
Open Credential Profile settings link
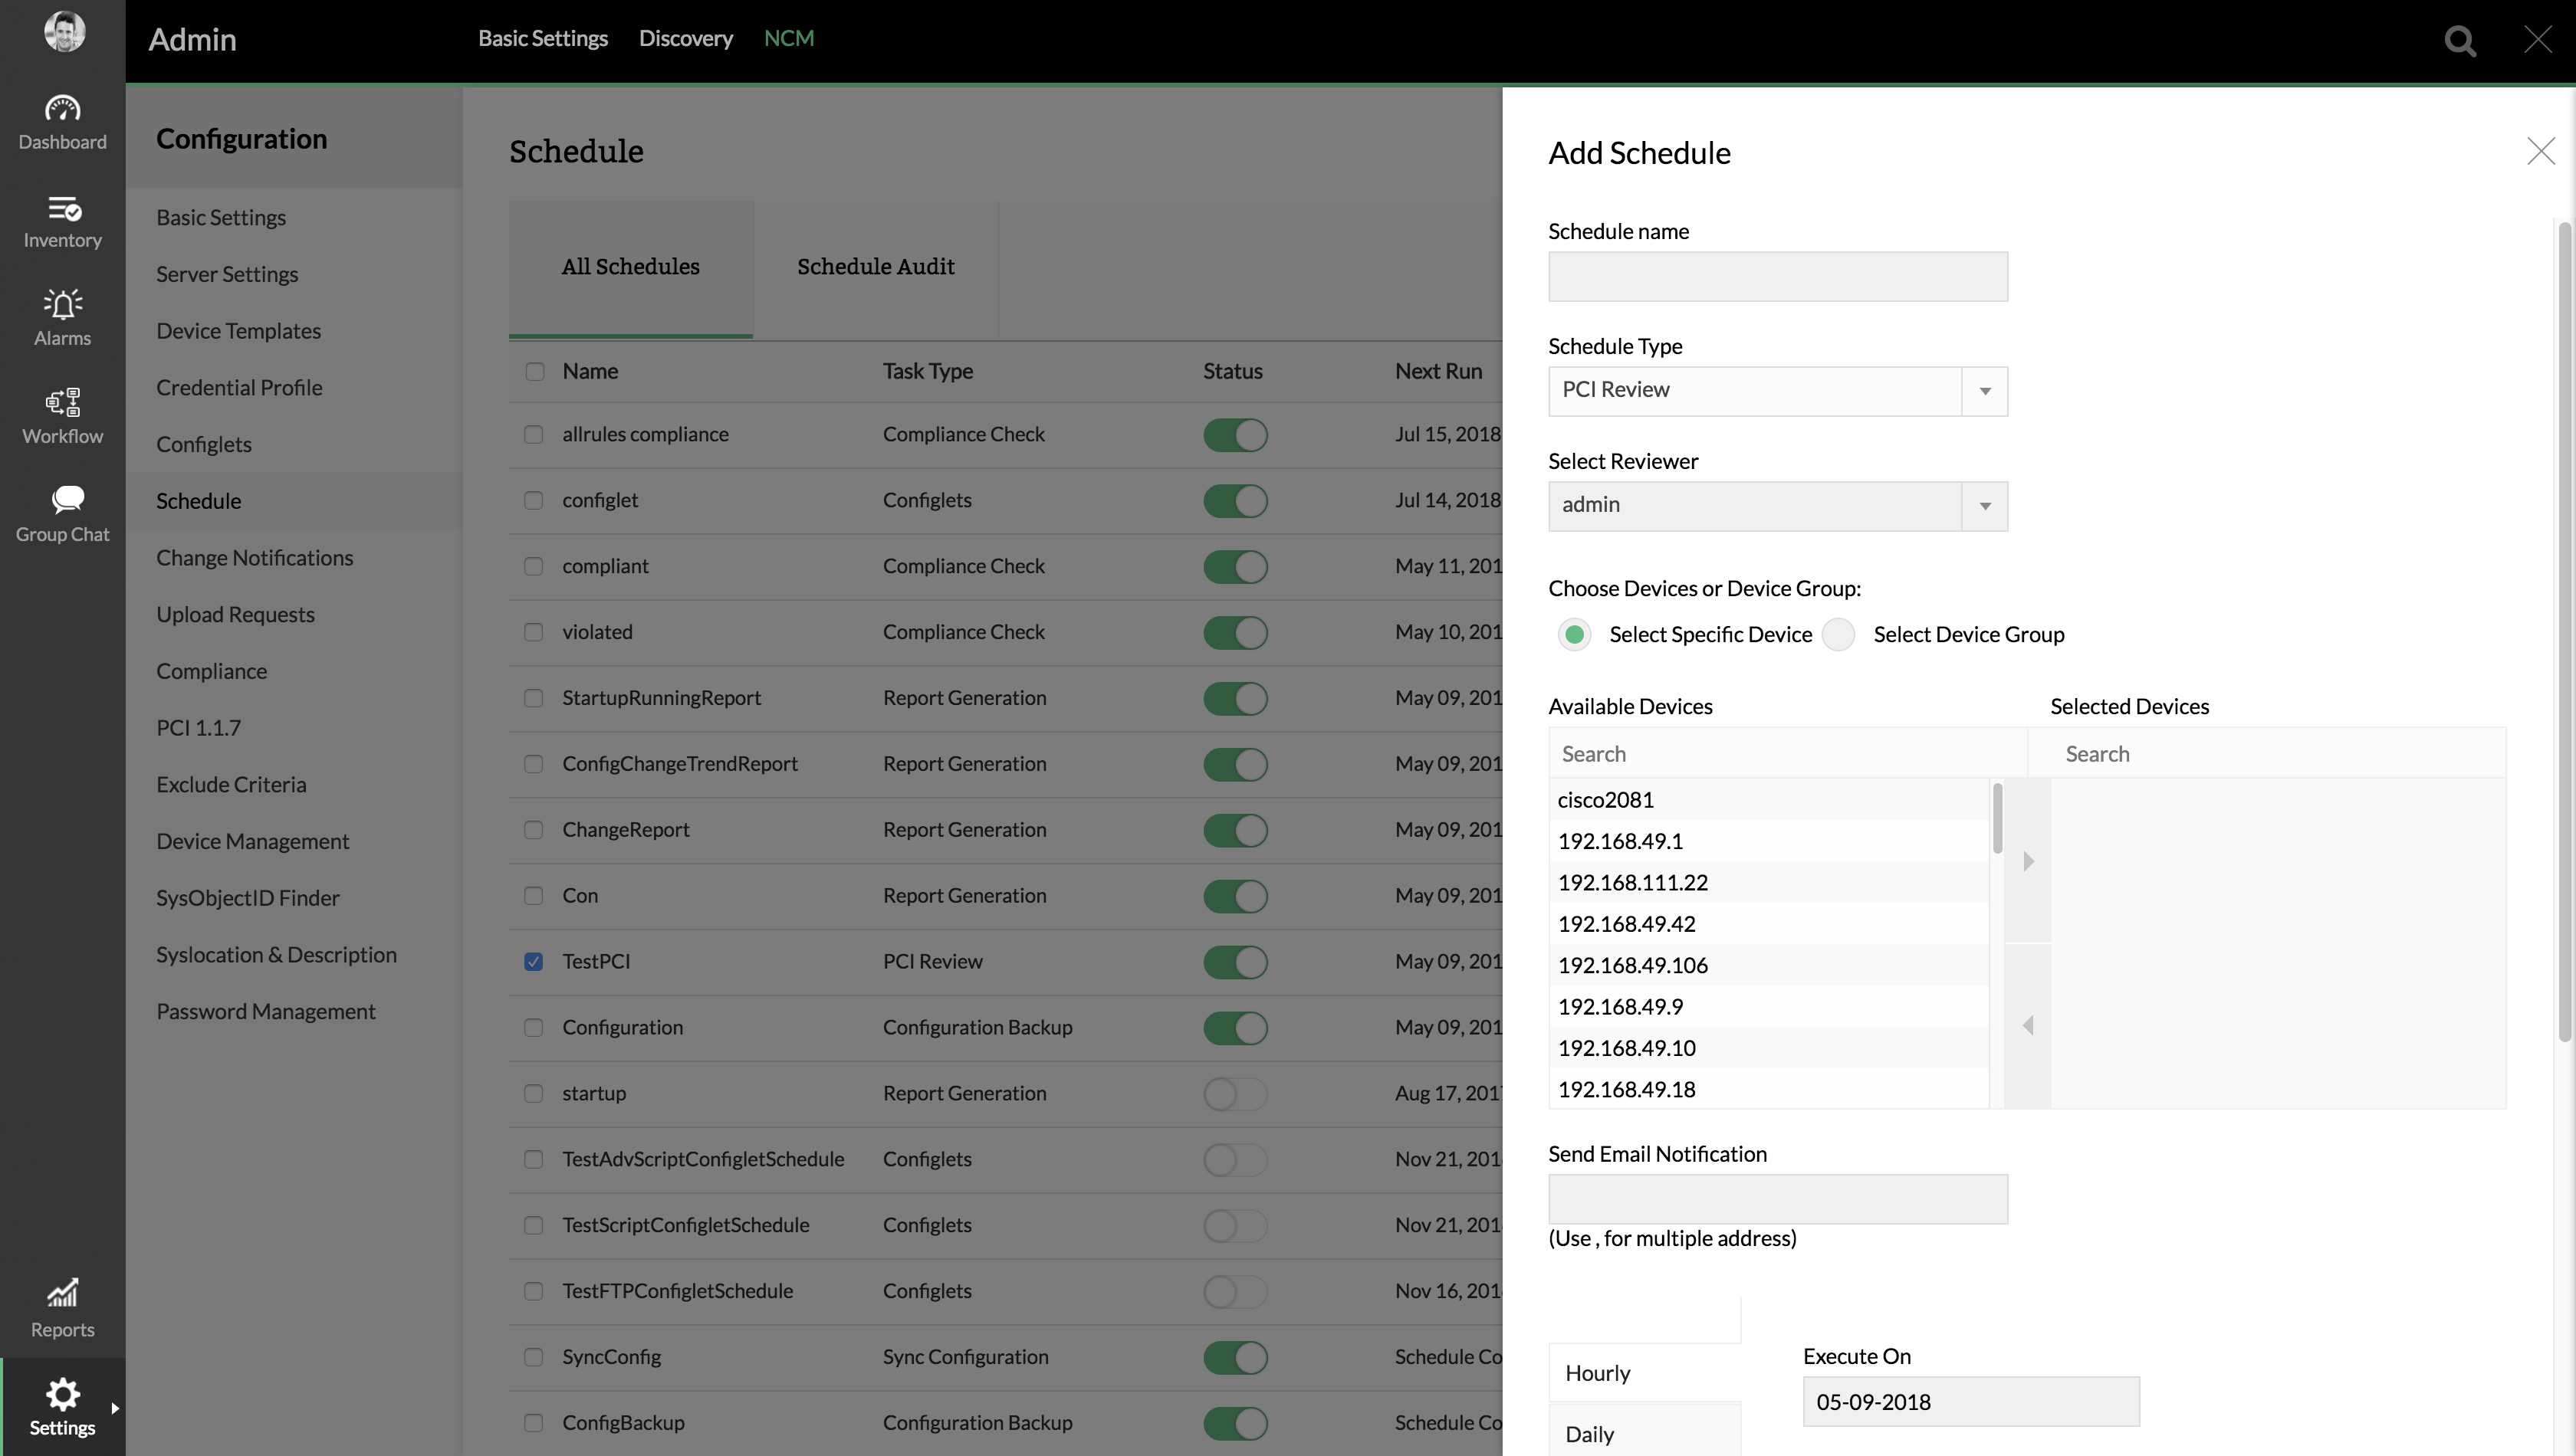click(x=239, y=388)
